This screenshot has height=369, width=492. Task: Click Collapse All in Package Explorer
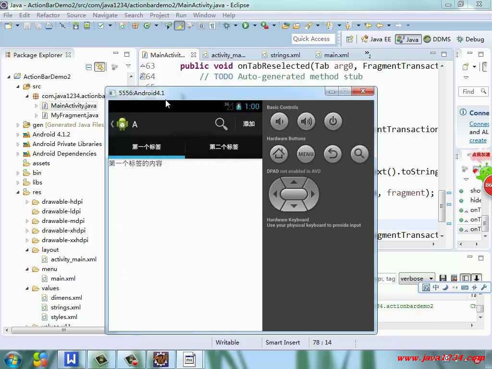point(88,67)
